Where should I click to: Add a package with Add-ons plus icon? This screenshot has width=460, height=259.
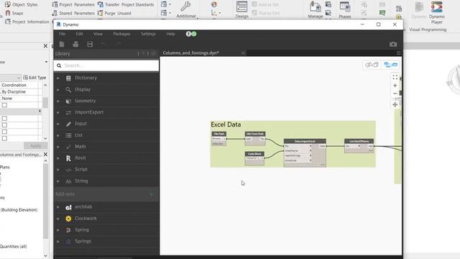152,194
